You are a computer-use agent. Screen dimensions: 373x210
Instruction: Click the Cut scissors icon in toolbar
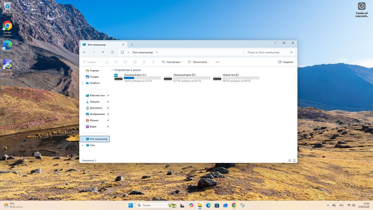(x=107, y=62)
